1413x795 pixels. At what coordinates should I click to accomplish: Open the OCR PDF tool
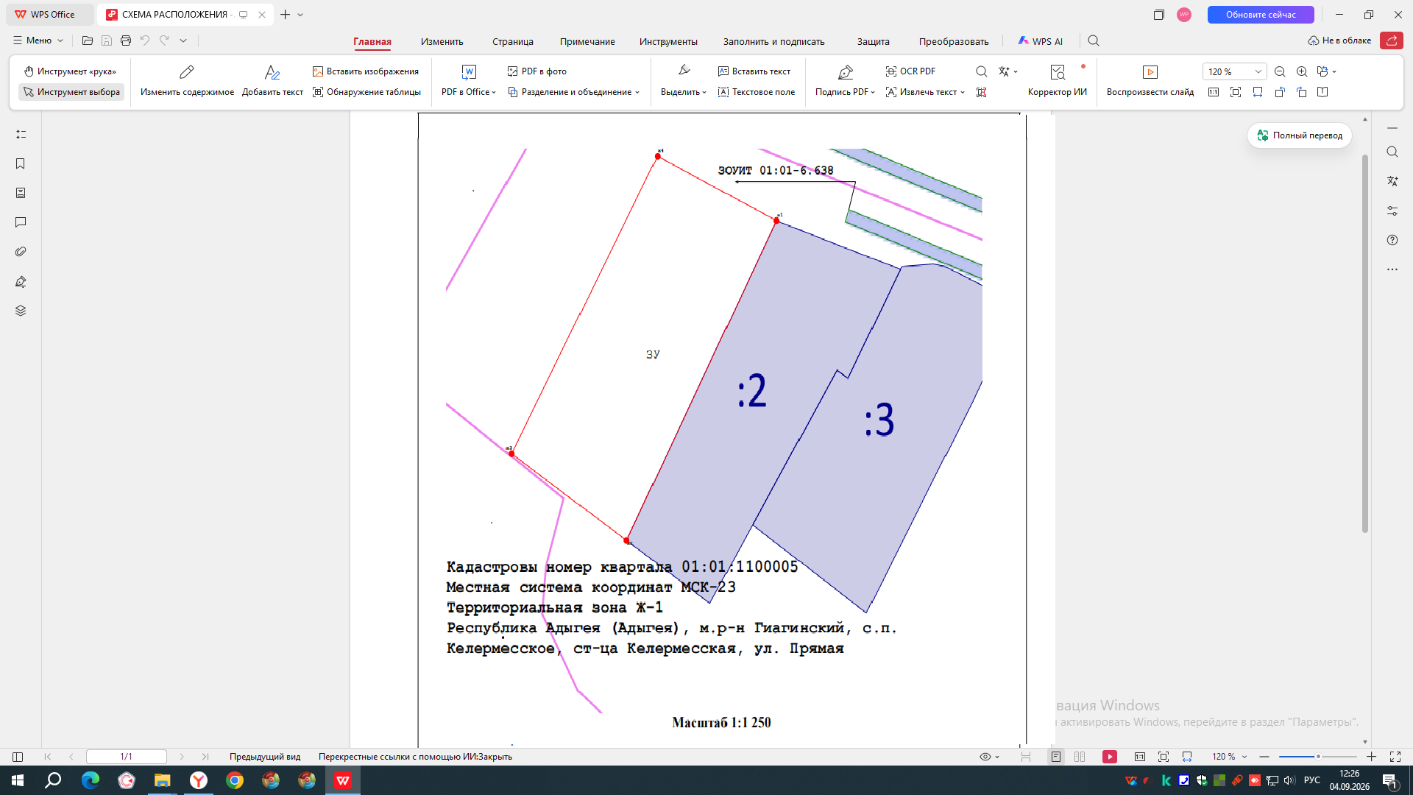tap(910, 71)
